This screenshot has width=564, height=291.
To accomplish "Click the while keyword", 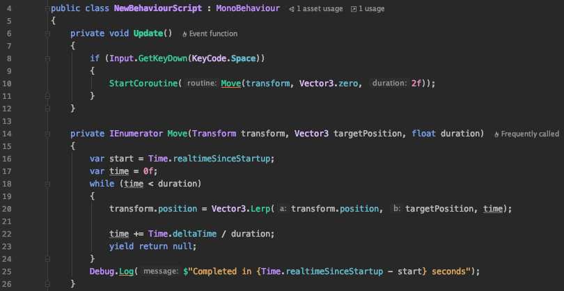I will 102,184.
